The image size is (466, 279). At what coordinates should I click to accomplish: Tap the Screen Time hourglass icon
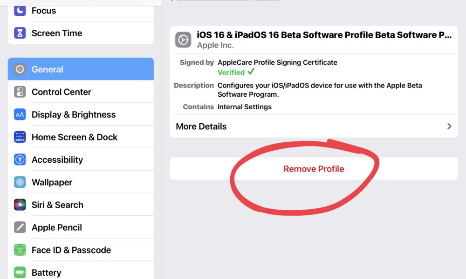[20, 33]
